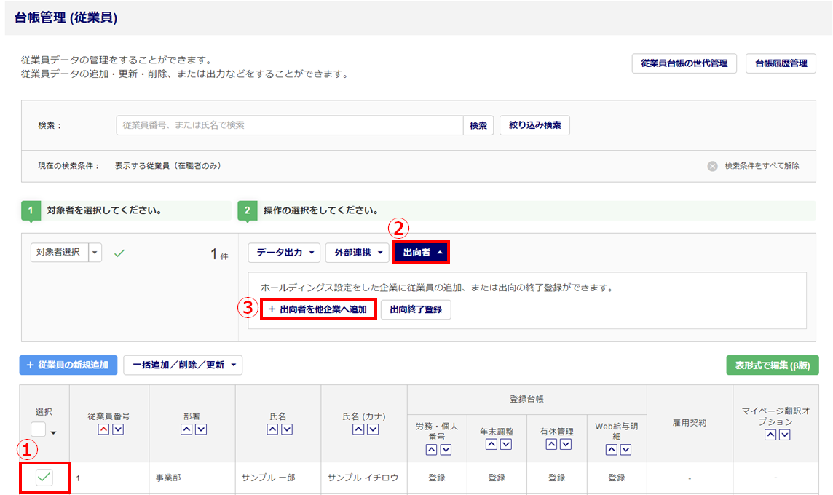Click the 出向終了登録 button

point(416,309)
